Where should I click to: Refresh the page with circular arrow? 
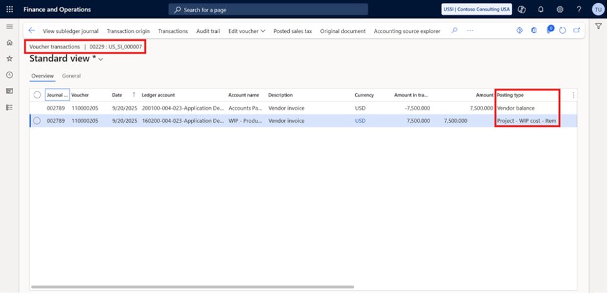pos(562,31)
